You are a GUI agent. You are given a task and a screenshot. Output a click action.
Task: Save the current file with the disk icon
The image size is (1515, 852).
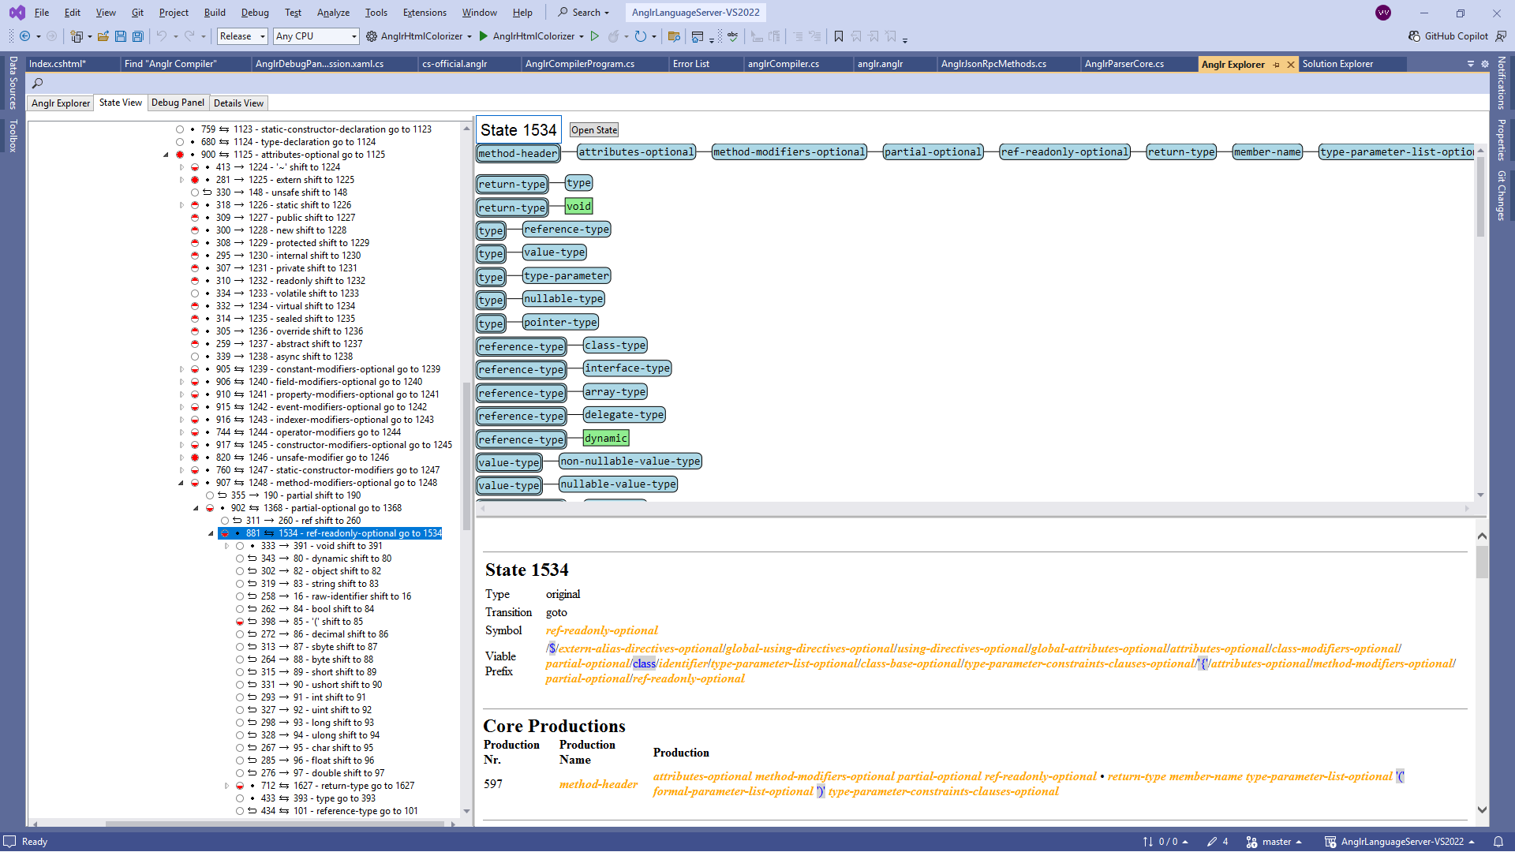click(121, 36)
